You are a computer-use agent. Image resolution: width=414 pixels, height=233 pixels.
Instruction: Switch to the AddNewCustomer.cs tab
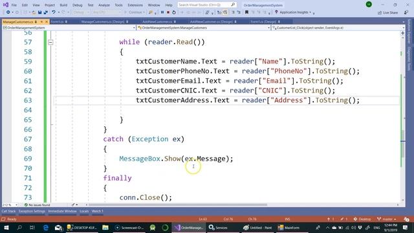pos(157,21)
